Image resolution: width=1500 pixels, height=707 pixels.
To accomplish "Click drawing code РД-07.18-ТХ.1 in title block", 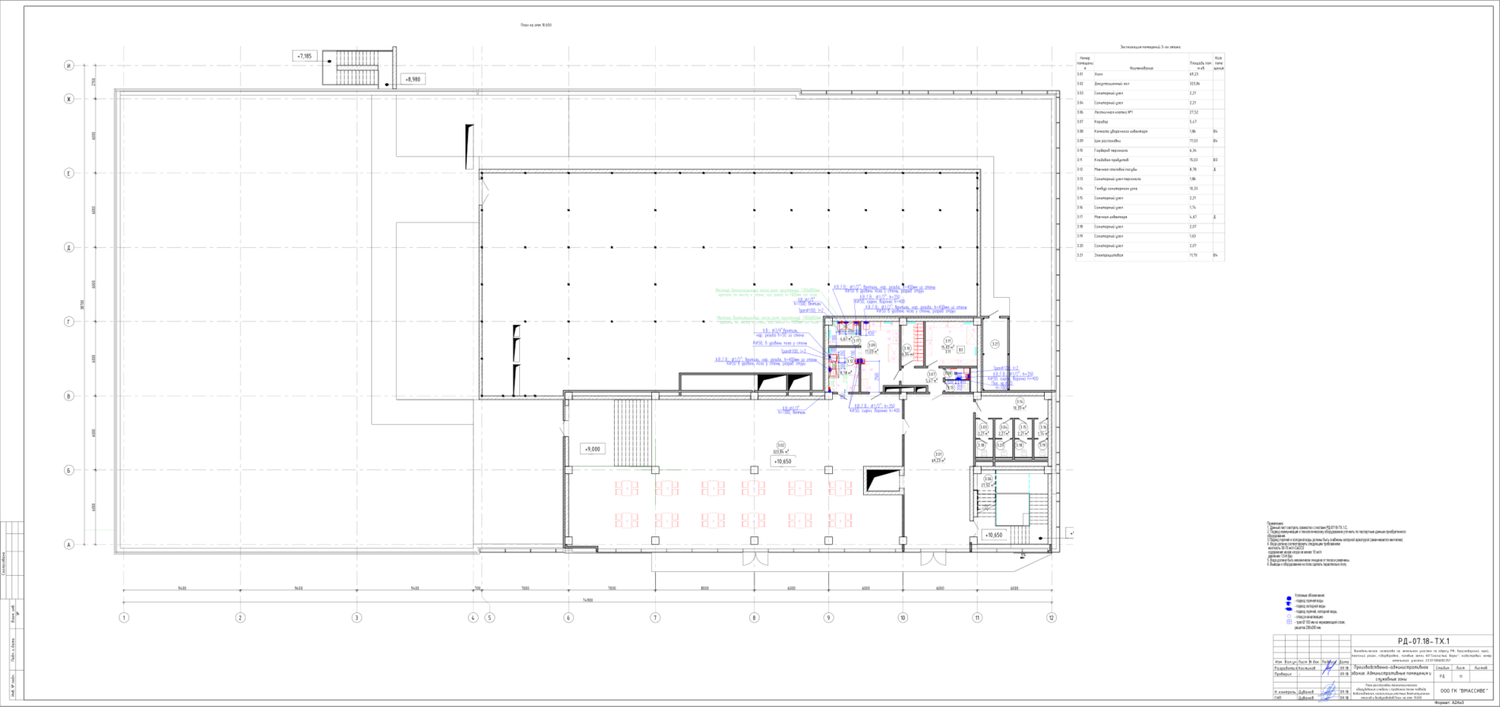I will click(1423, 641).
